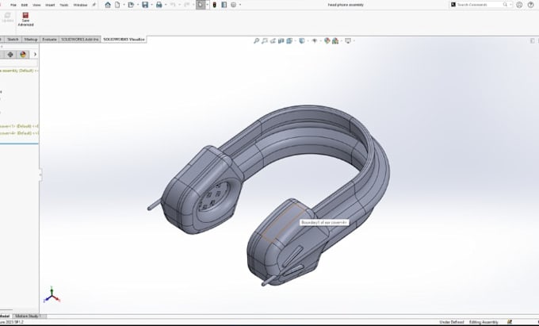Click Previous View icon in heads-up toolbar
The image size is (539, 326).
point(273,41)
